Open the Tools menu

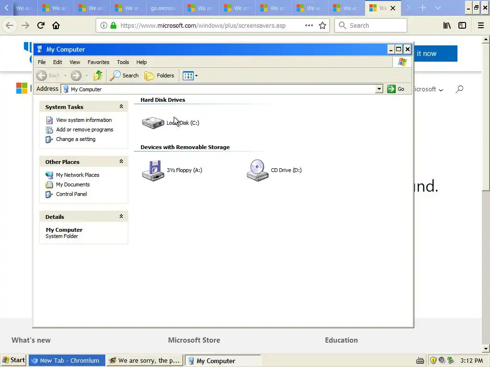(x=123, y=62)
